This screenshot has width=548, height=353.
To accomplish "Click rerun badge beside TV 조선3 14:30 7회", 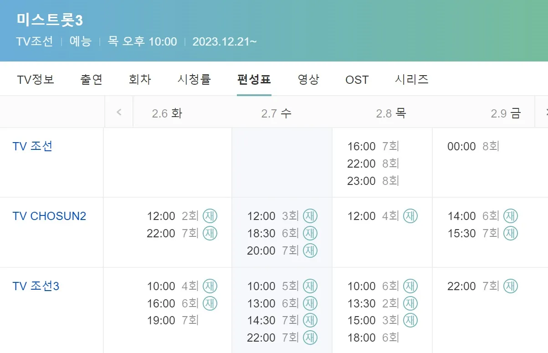I will [310, 321].
